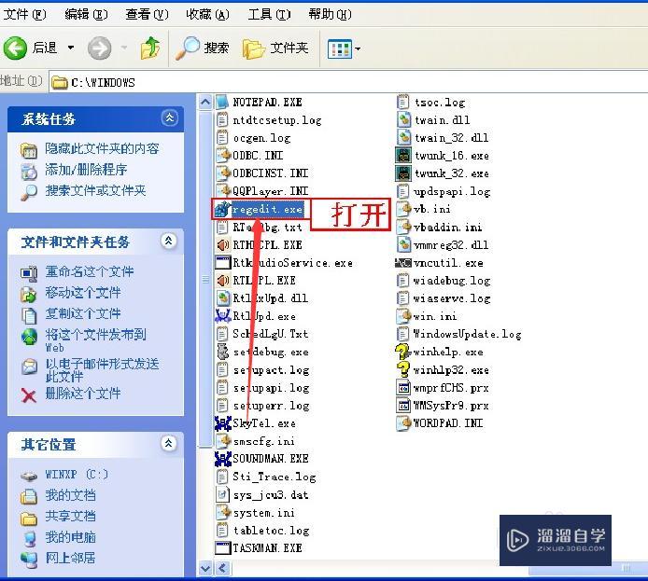648x581 pixels.
Task: Click 移动这个文件 link
Action: tap(83, 293)
